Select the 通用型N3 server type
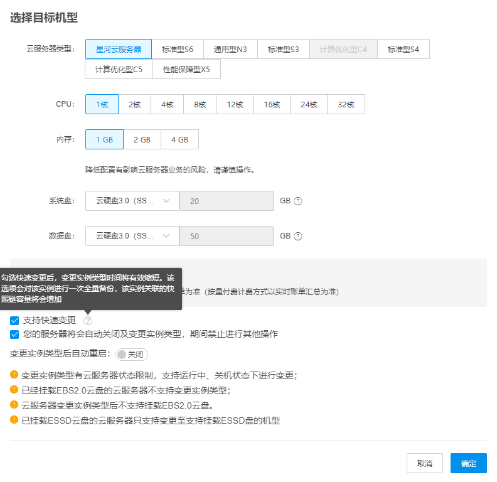Screen dimensions: 497x482 point(231,49)
